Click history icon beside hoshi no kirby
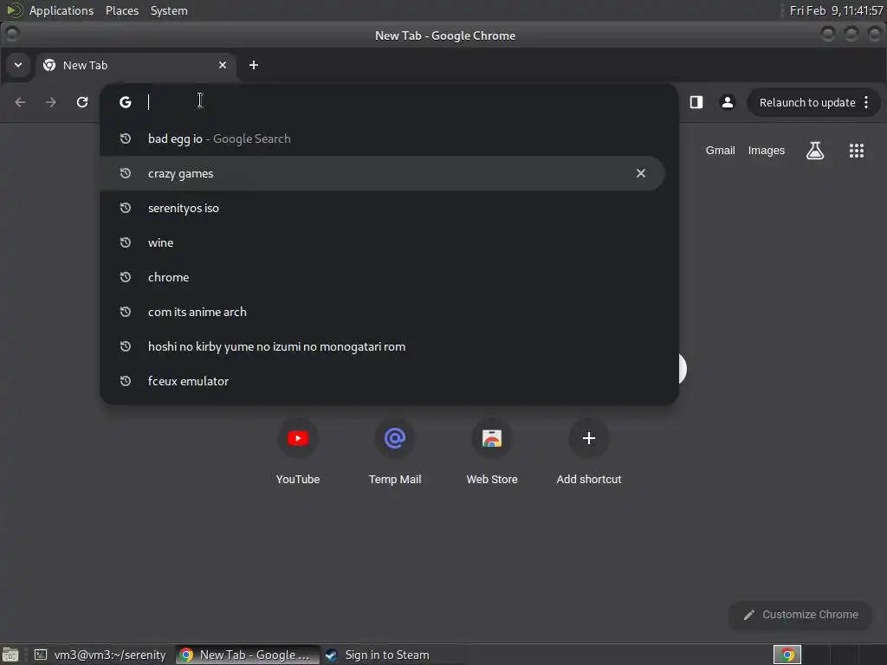Viewport: 887px width, 665px height. 126,346
